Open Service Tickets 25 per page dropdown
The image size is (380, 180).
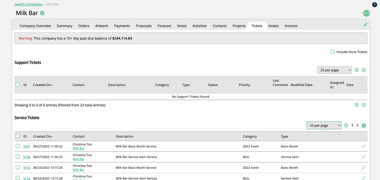[x=324, y=125]
